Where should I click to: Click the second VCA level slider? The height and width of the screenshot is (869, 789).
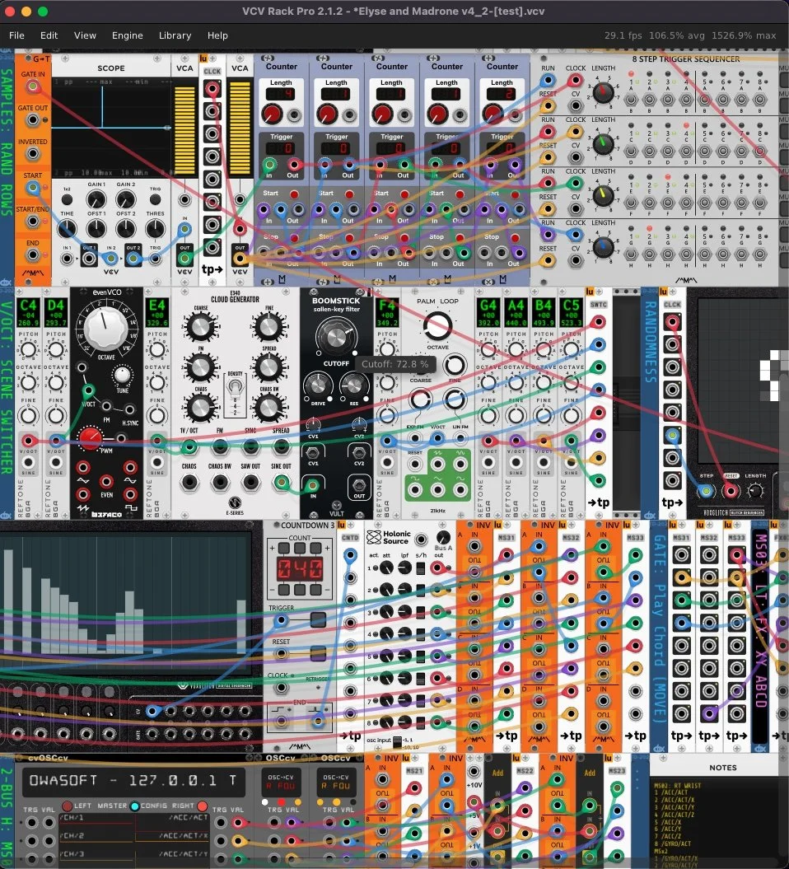(240, 128)
